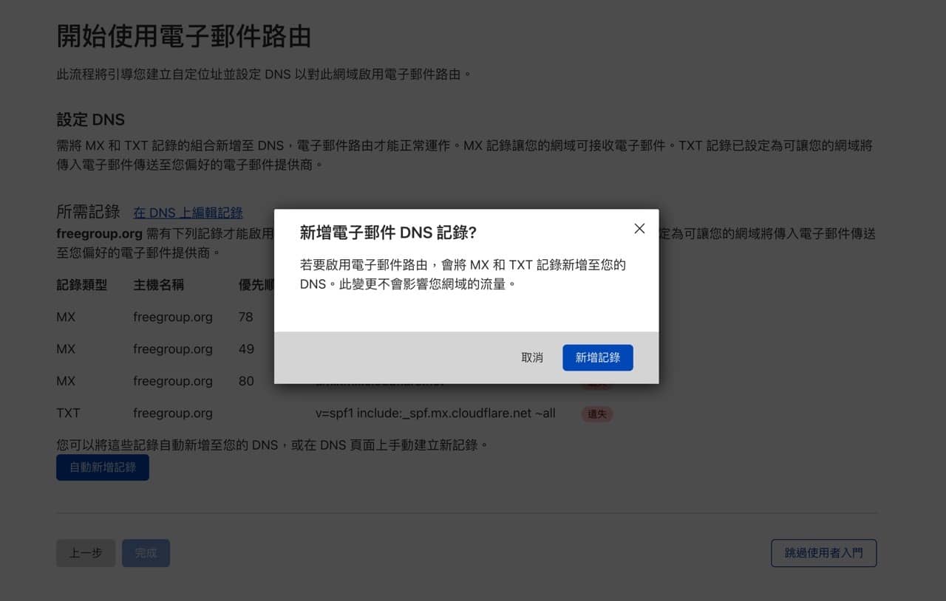
Task: Click the 完成 button
Action: 146,553
